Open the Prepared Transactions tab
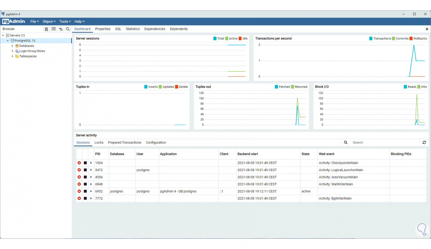 [125, 143]
